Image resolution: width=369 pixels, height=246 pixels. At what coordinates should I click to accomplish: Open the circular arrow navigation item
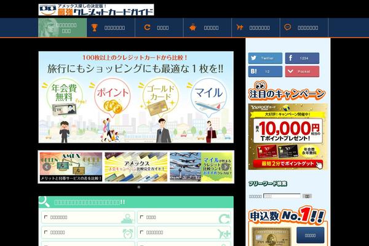[x=159, y=28]
